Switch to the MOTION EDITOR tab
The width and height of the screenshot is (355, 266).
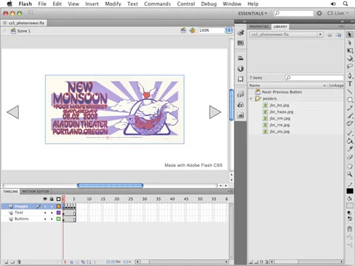[x=35, y=192]
